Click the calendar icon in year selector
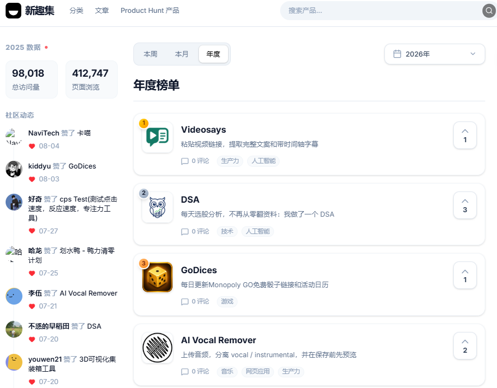 click(397, 54)
